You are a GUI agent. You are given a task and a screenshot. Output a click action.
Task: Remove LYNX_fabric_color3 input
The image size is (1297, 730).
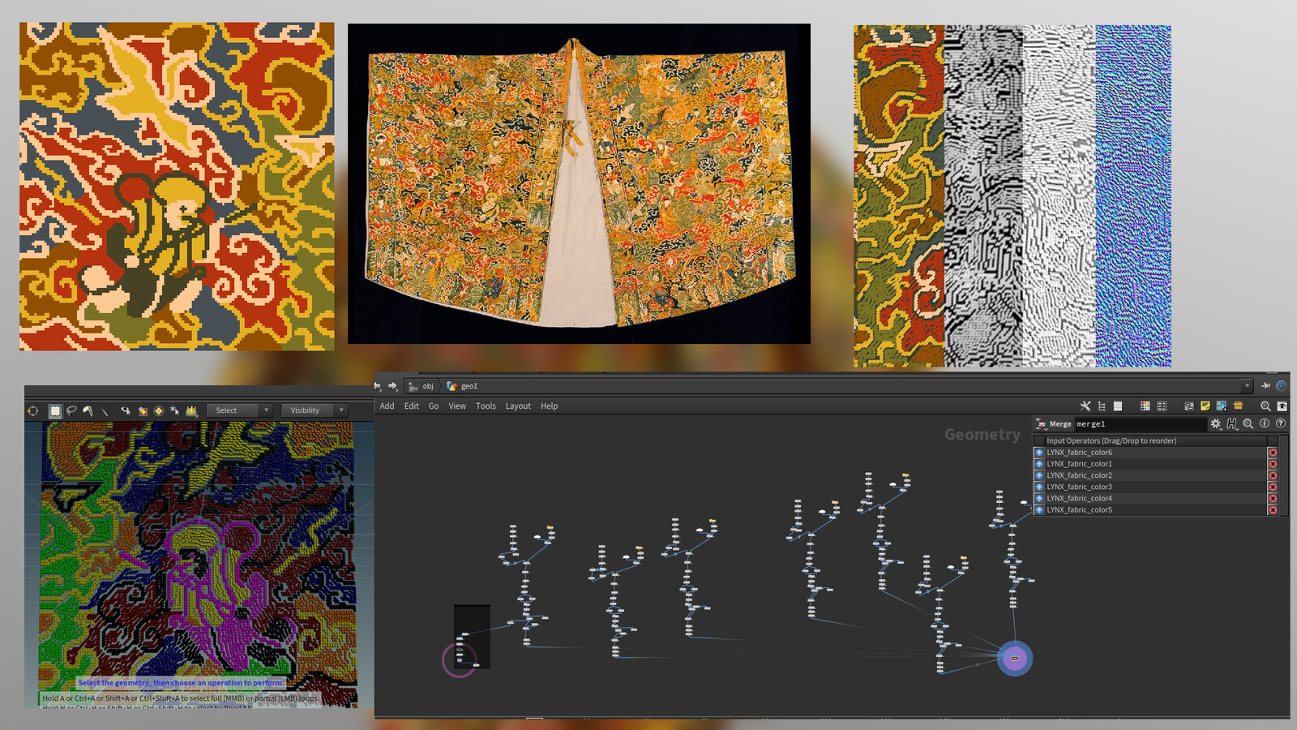(1273, 487)
